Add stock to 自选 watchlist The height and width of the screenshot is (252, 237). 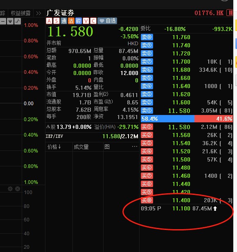click(x=107, y=21)
